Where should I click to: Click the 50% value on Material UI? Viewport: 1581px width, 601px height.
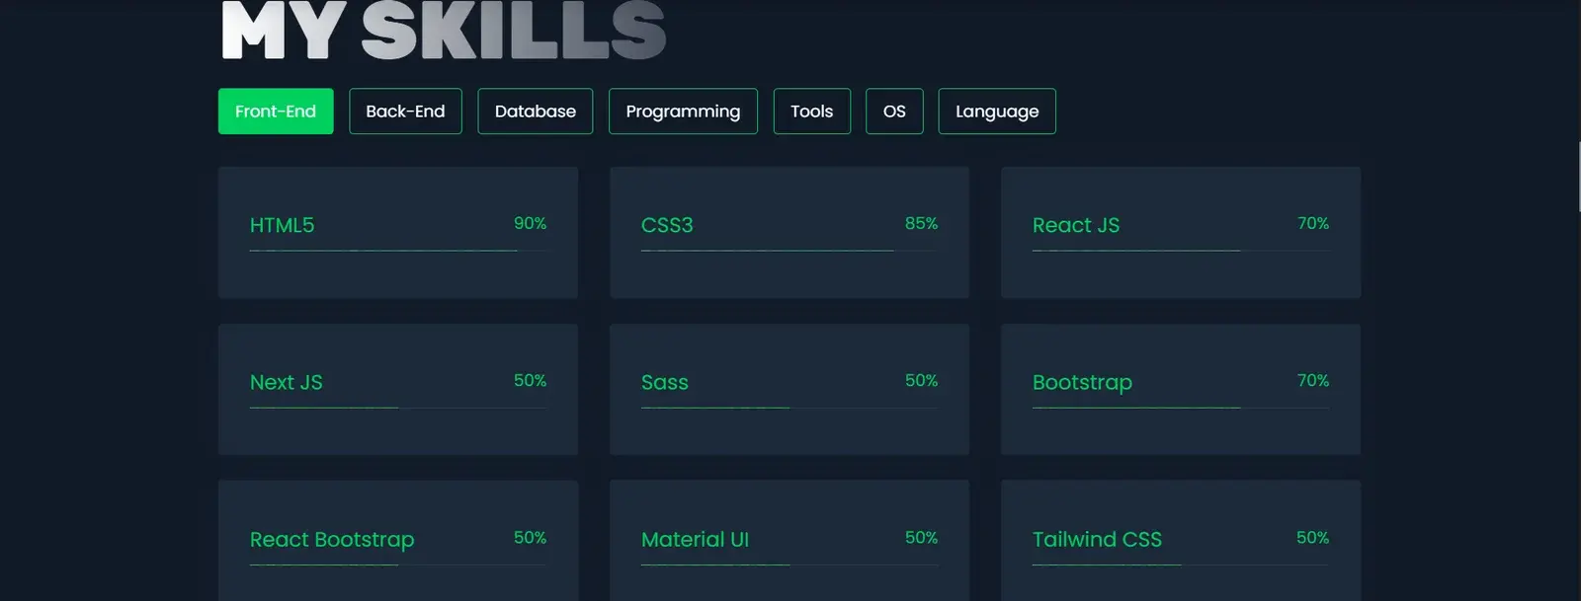coord(921,537)
